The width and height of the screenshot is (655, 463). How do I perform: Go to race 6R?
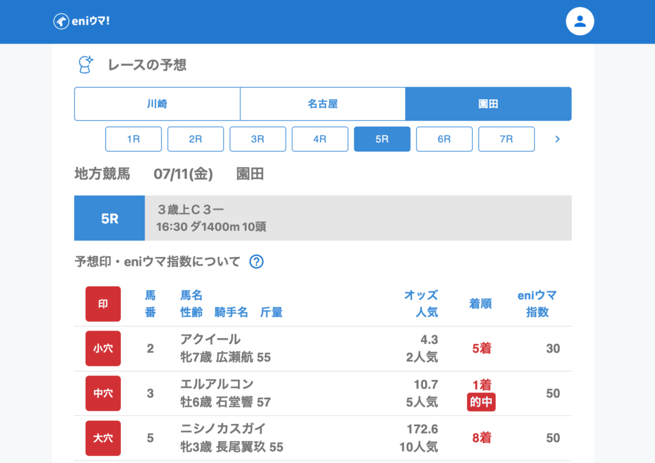point(444,139)
